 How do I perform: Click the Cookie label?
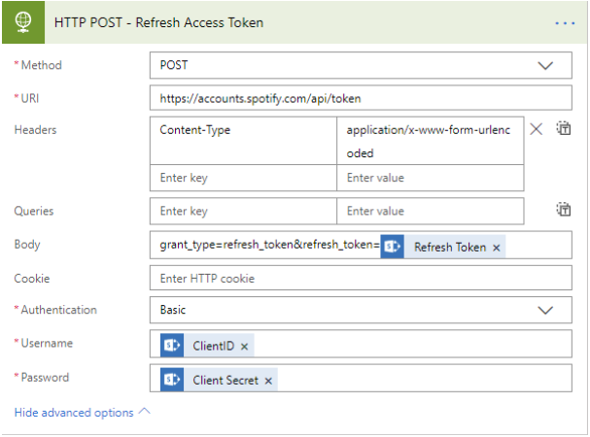coord(32,279)
